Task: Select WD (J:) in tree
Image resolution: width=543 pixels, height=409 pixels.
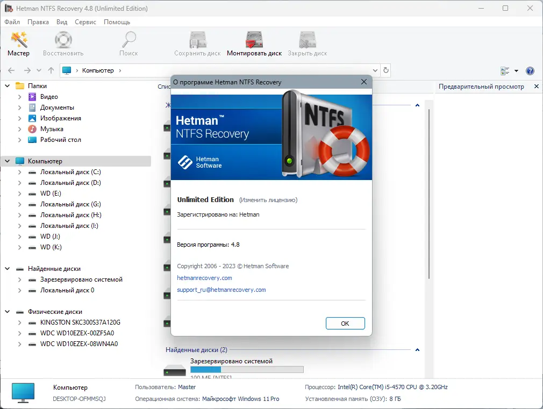Action: click(50, 236)
